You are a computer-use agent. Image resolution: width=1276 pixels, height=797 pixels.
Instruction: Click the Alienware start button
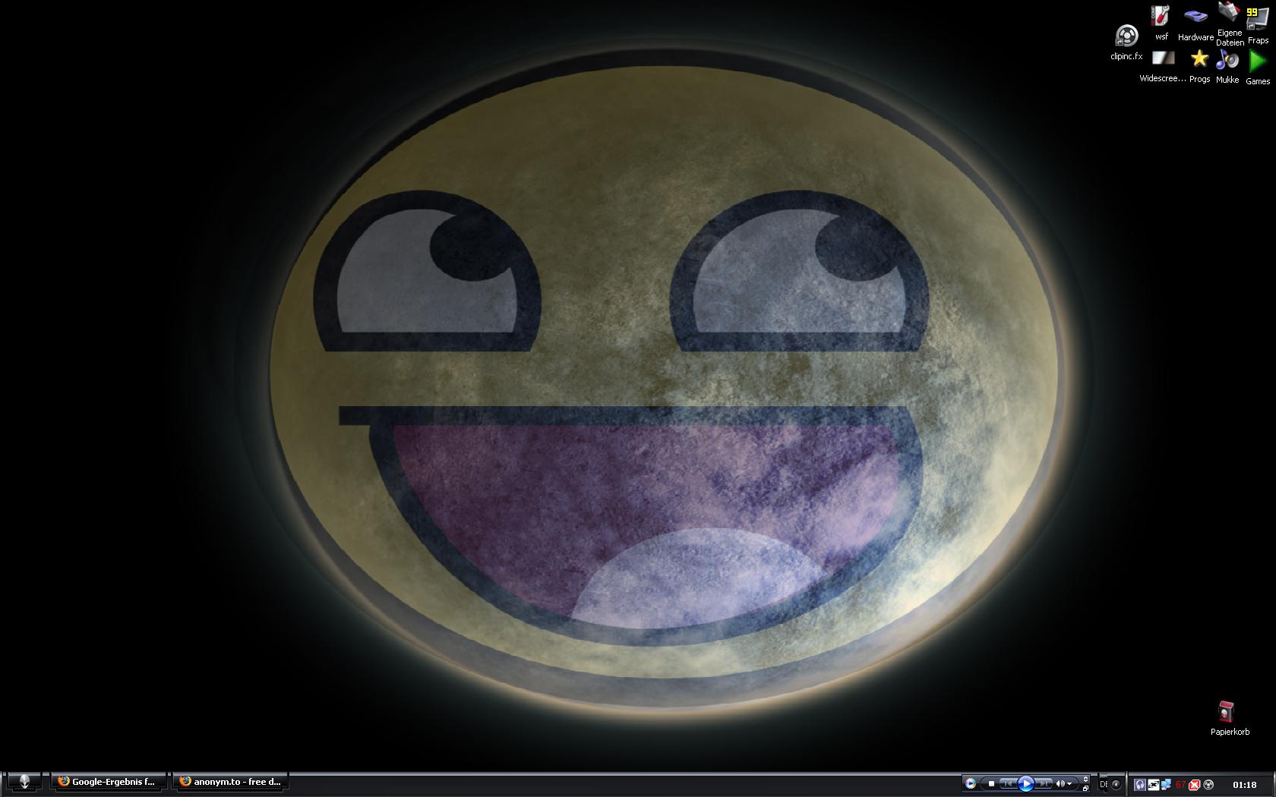24,782
